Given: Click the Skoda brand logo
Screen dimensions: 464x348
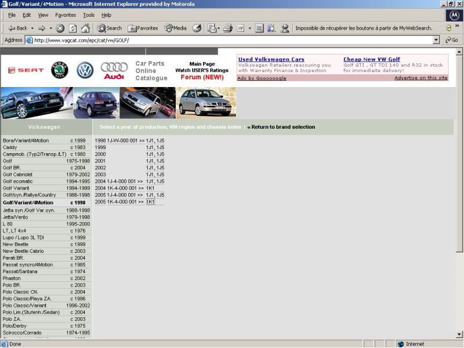Looking at the screenshot, I should pos(60,70).
